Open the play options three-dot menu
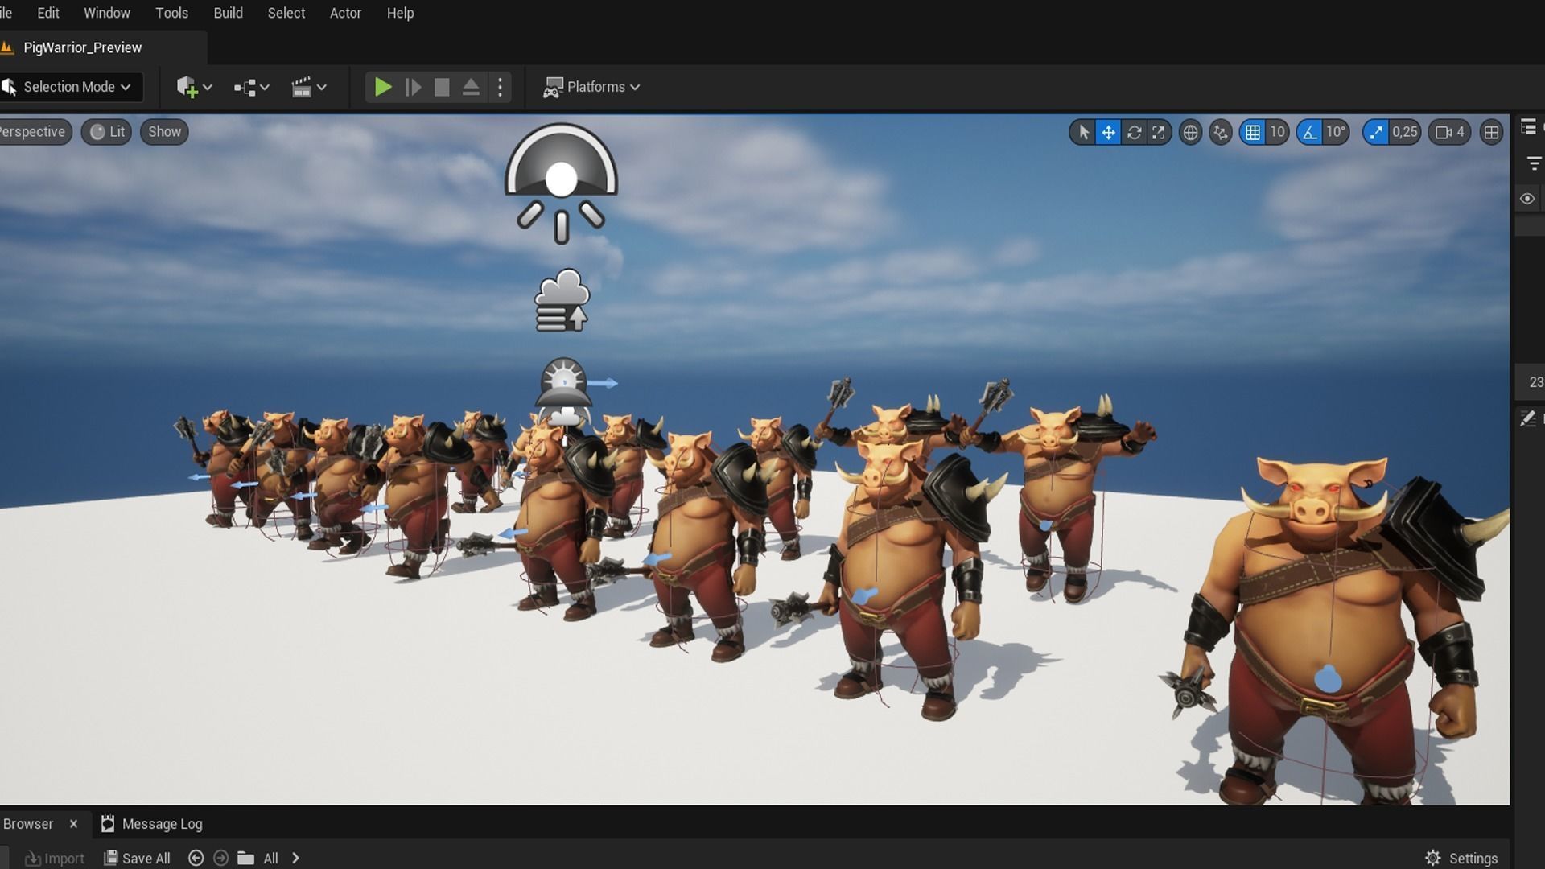Image resolution: width=1545 pixels, height=869 pixels. (500, 87)
